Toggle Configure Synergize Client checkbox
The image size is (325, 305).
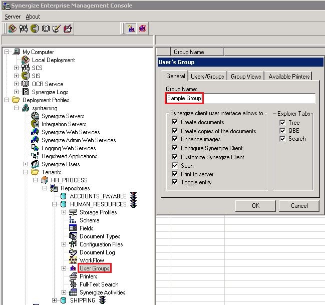point(175,148)
